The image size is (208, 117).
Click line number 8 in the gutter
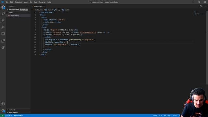35,30
